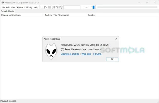Image resolution: width=159 pixels, height=103 pixels.
Task: Sort by the Duration column header
Action: coord(91,15)
